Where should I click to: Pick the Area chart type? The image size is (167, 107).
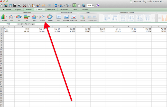pos(34,17)
